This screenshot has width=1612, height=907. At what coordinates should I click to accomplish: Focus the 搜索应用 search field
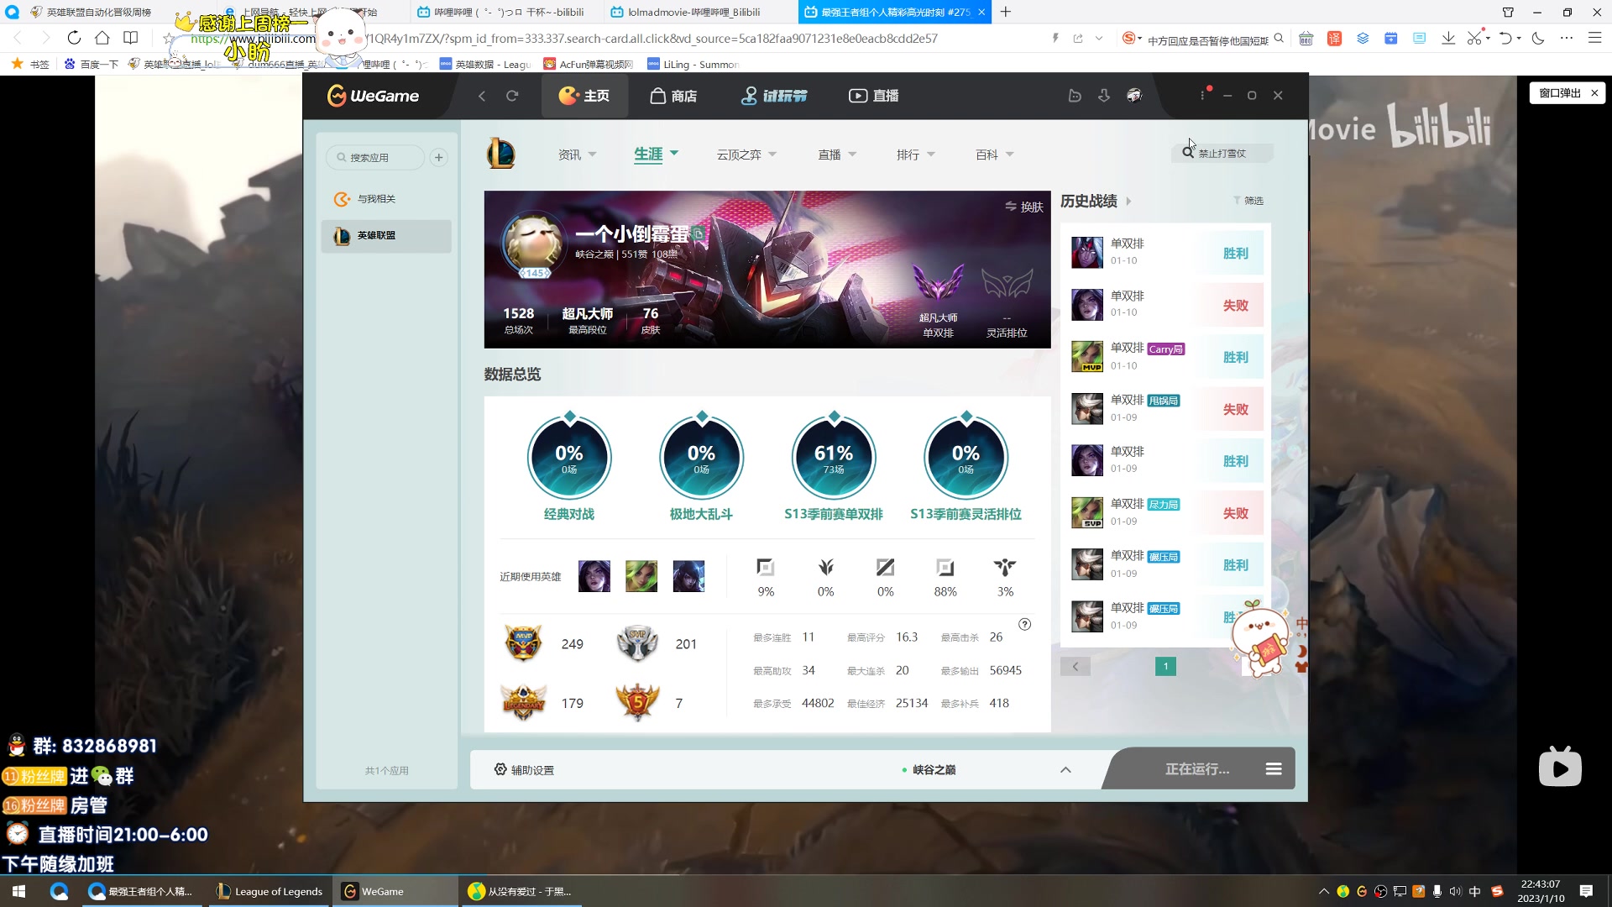click(x=375, y=157)
